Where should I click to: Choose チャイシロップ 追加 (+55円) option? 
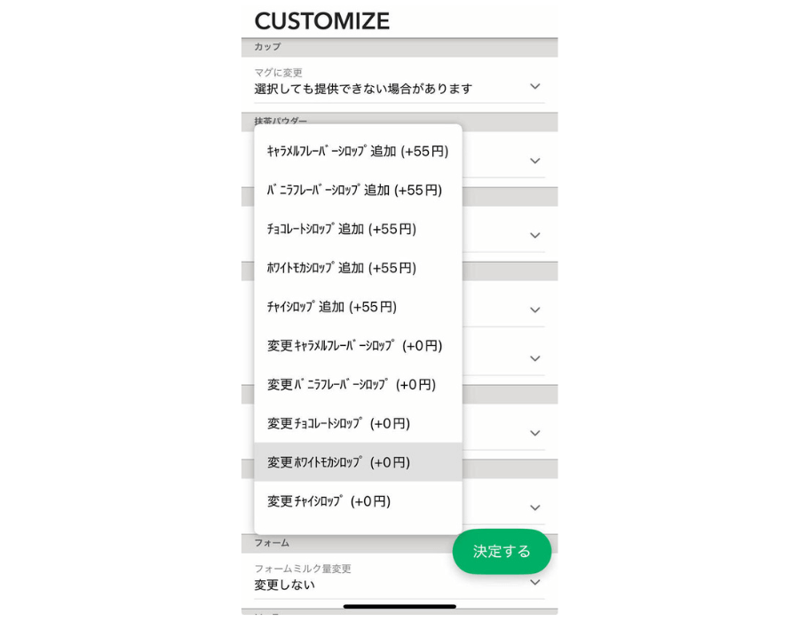tap(332, 307)
